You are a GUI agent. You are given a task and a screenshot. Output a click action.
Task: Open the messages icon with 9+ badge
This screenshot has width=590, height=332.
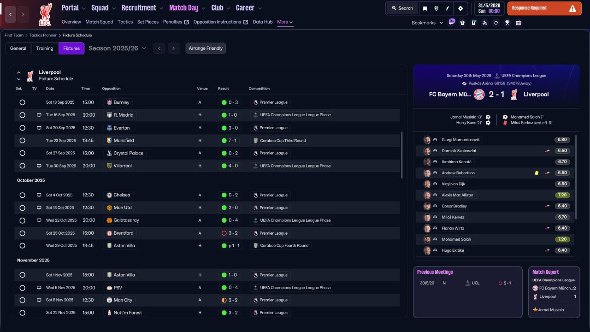[451, 22]
